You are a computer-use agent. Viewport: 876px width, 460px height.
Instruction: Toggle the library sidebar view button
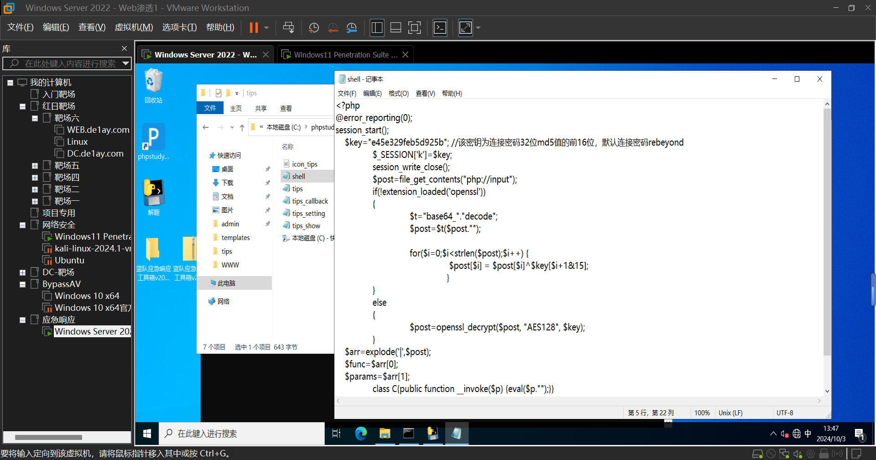tap(377, 28)
